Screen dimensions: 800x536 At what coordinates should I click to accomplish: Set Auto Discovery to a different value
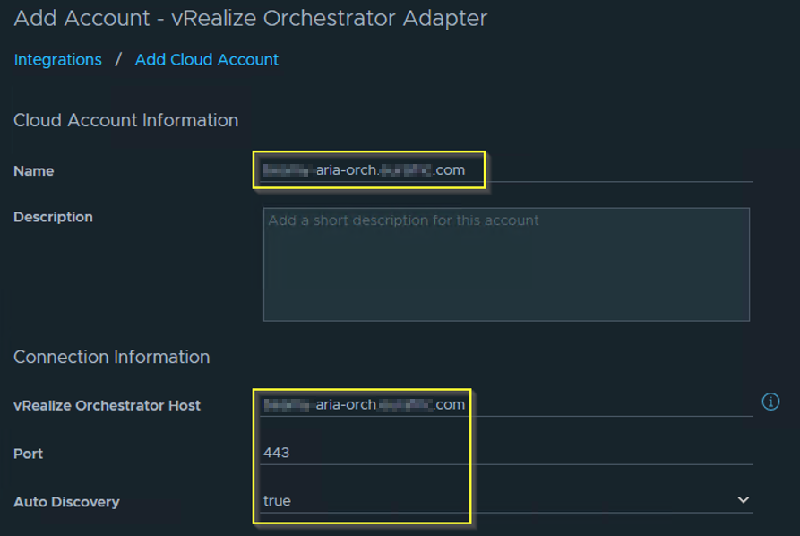[x=743, y=500]
